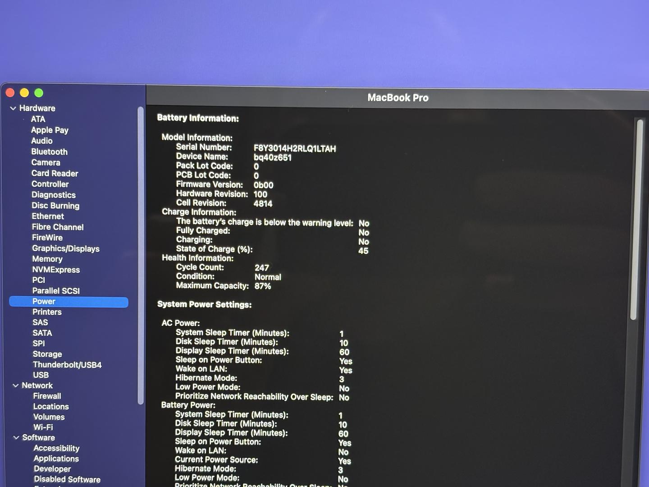Click the NVMExpress sidebar entry
Screen dimensions: 649x487
(x=56, y=270)
